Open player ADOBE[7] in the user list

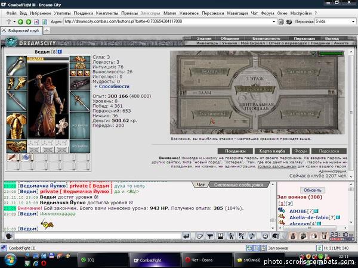pos(301,211)
